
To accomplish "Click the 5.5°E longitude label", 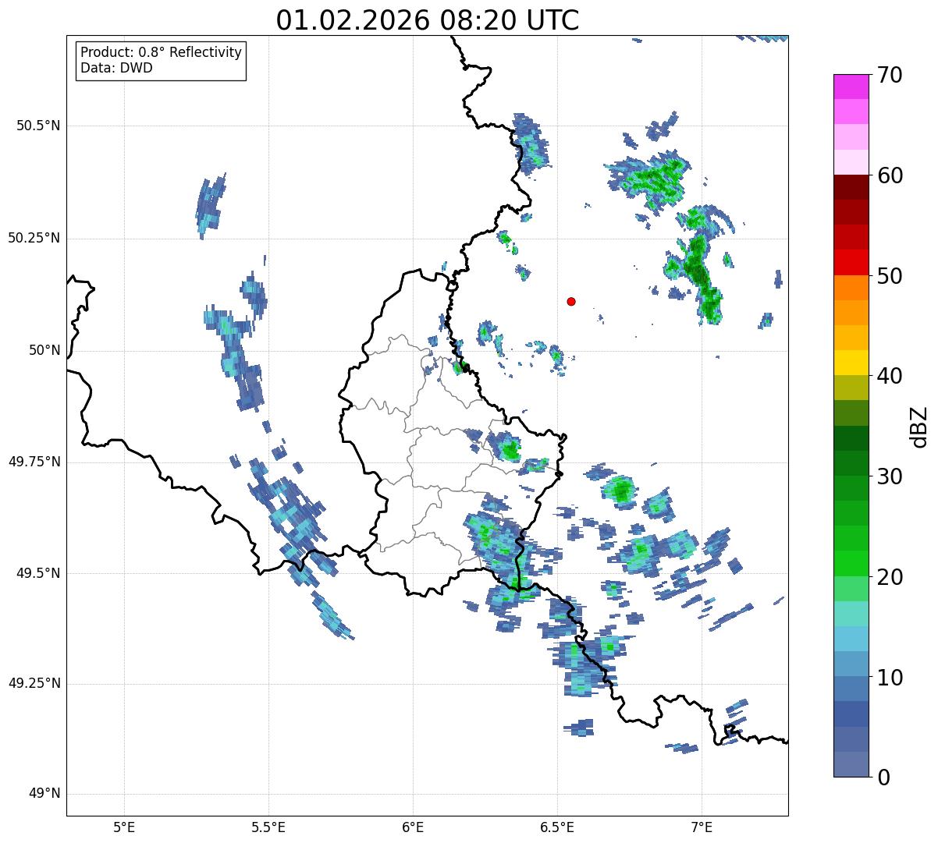I will click(x=268, y=827).
